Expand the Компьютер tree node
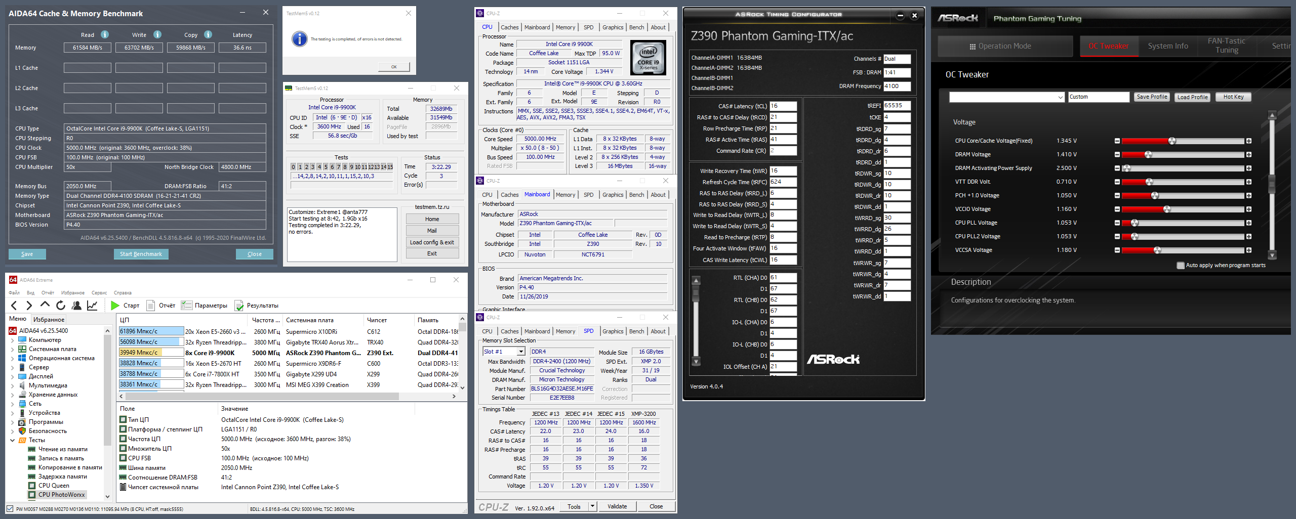 pos(12,340)
